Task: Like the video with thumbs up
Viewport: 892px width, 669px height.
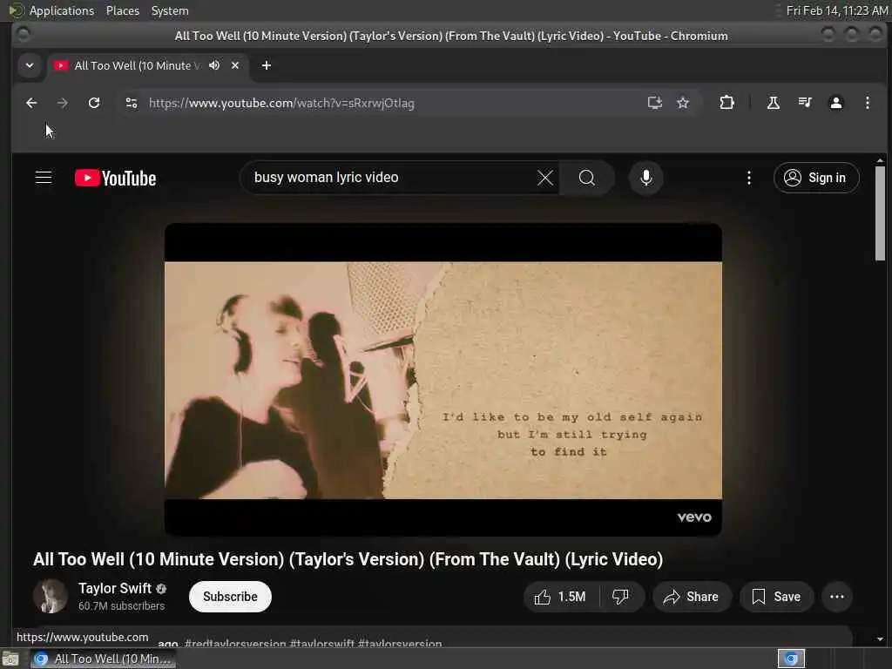Action: (560, 597)
